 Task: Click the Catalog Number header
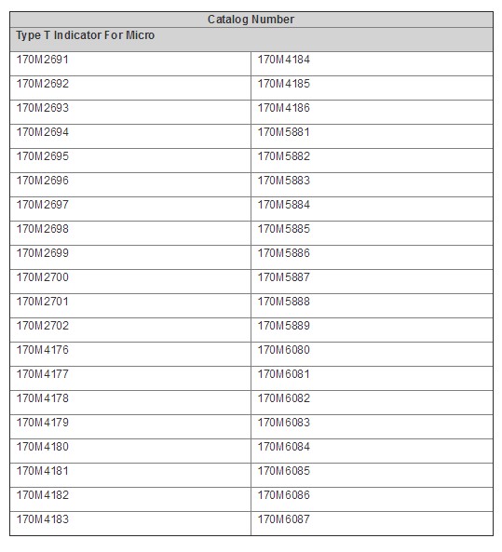tap(251, 20)
